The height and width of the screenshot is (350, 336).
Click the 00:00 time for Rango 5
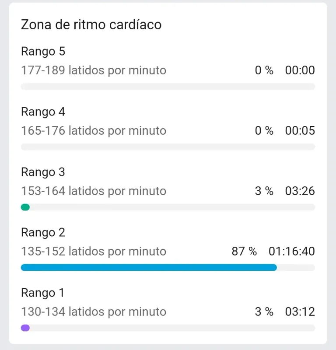(x=300, y=70)
